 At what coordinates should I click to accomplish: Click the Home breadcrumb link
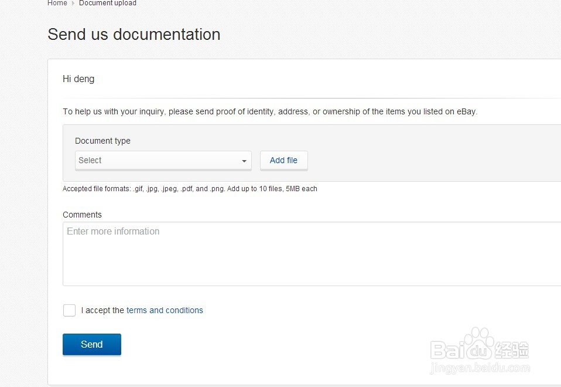(x=57, y=4)
